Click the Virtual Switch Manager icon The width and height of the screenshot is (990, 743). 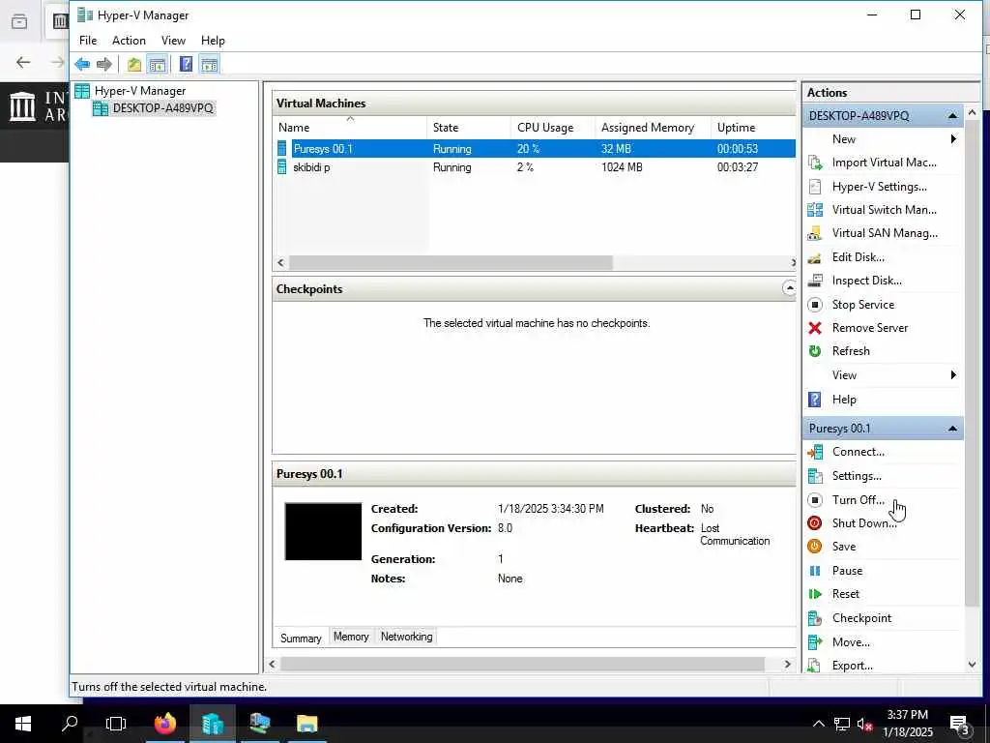(x=815, y=210)
